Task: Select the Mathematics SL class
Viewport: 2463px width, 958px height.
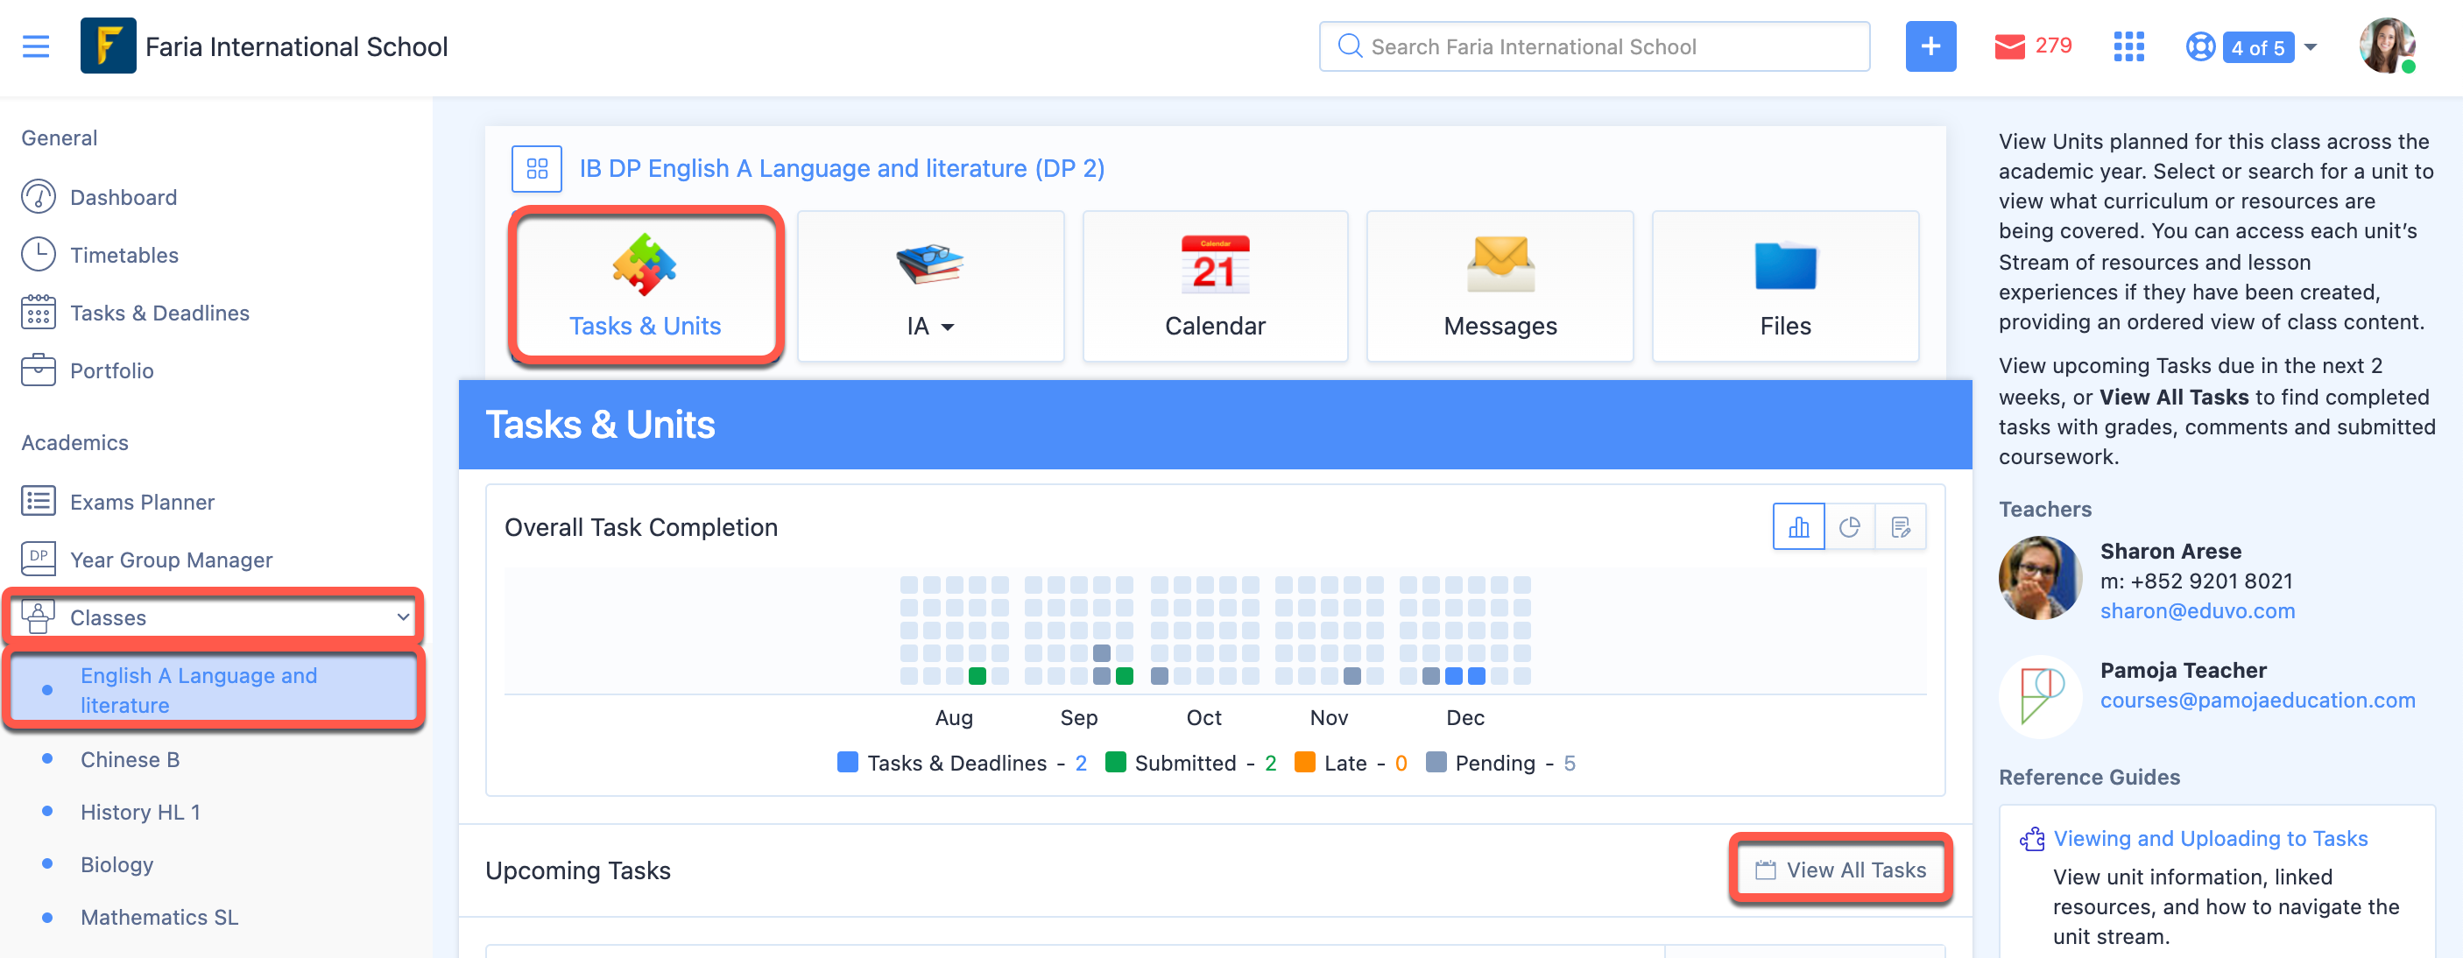Action: tap(159, 917)
